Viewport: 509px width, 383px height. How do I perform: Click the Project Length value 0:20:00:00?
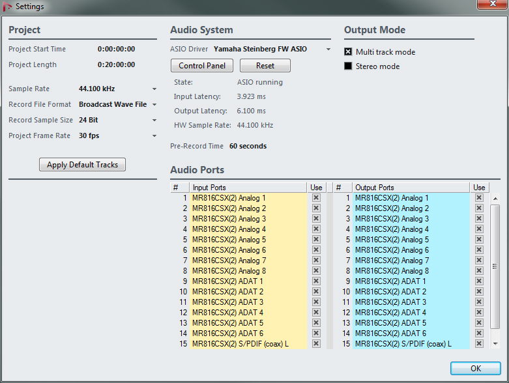[x=116, y=64]
